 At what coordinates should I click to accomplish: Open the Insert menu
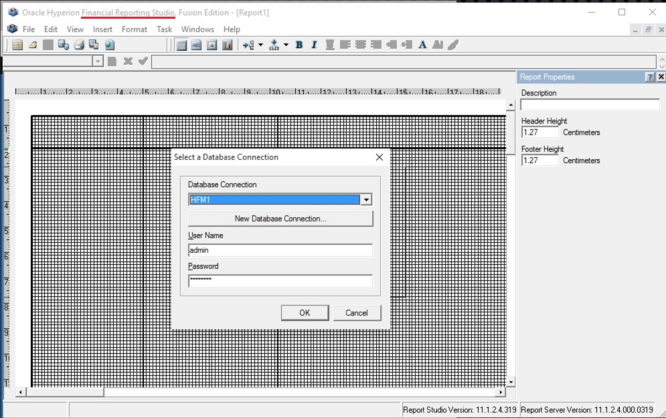(x=103, y=29)
